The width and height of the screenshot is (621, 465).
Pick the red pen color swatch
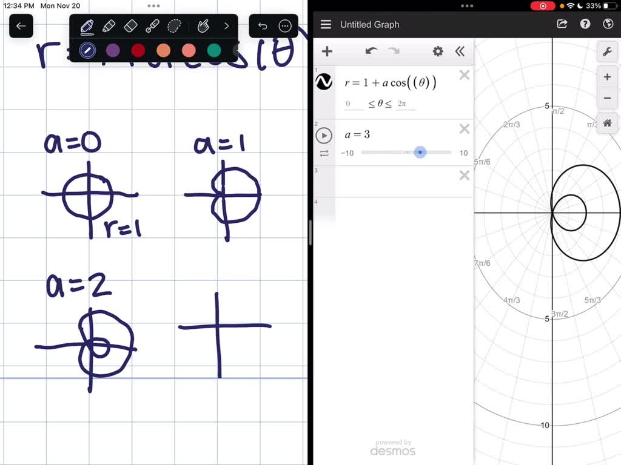138,50
